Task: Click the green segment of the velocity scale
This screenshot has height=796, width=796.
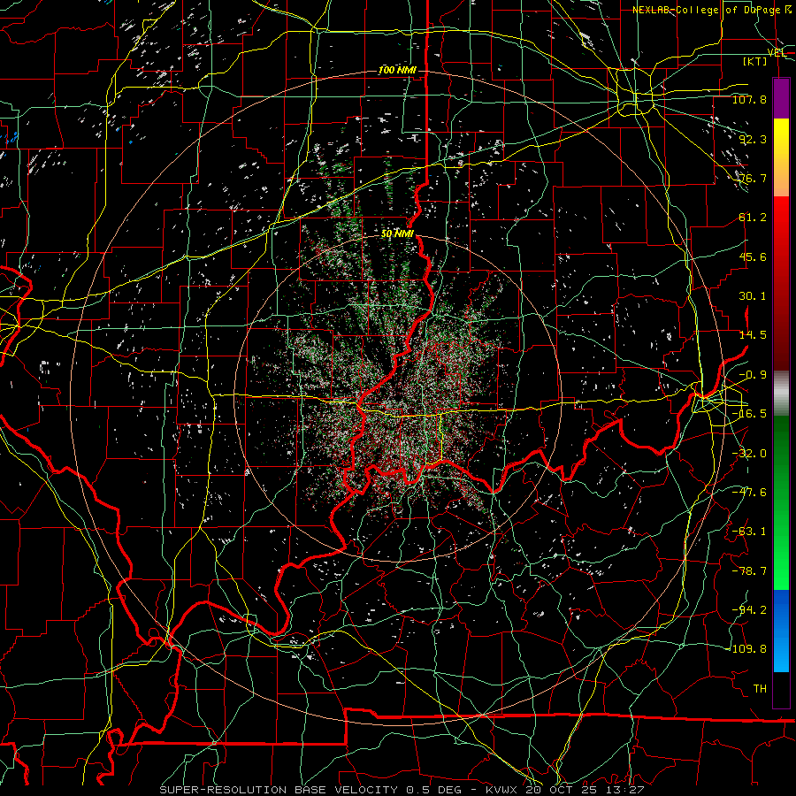Action: pyautogui.click(x=781, y=502)
